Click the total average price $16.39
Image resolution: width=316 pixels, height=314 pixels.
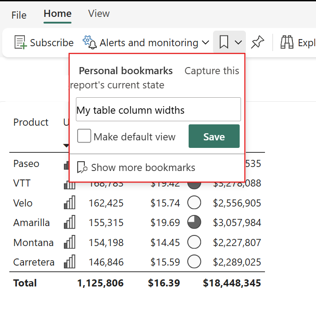coord(164,283)
